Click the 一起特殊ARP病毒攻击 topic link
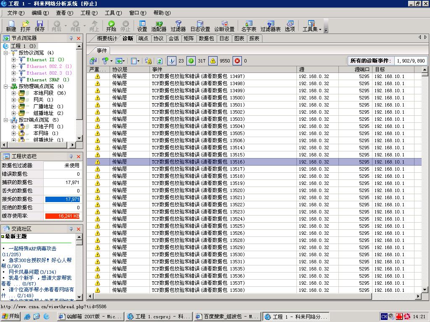This screenshot has height=322, width=430. coord(32,249)
